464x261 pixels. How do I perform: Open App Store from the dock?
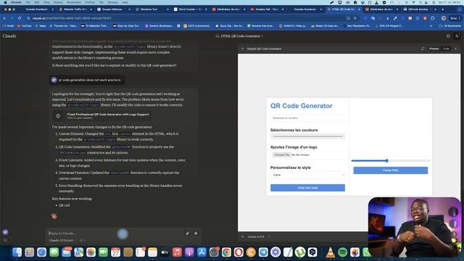point(202,252)
